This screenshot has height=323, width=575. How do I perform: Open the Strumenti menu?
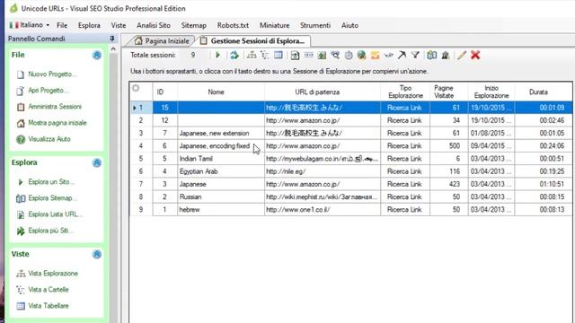[x=315, y=25]
